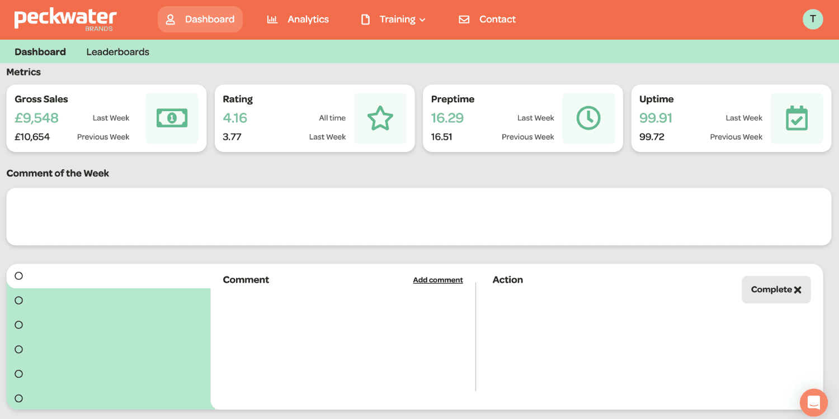Expand the Training dropdown menu
The width and height of the screenshot is (839, 419).
(402, 20)
